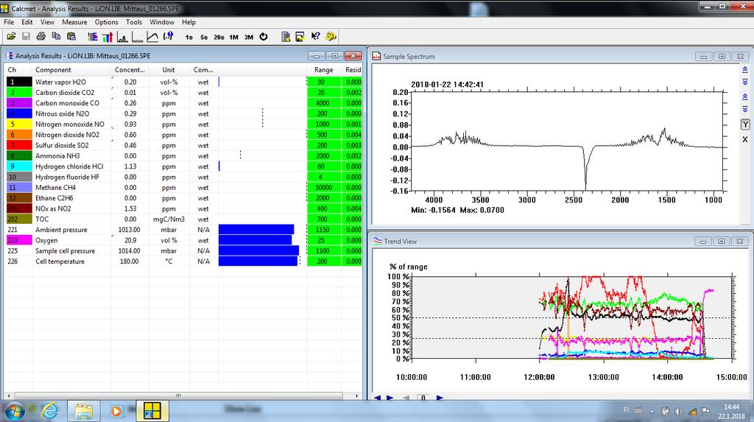754x422 pixels.
Task: Open the Window menu
Action: click(x=161, y=22)
